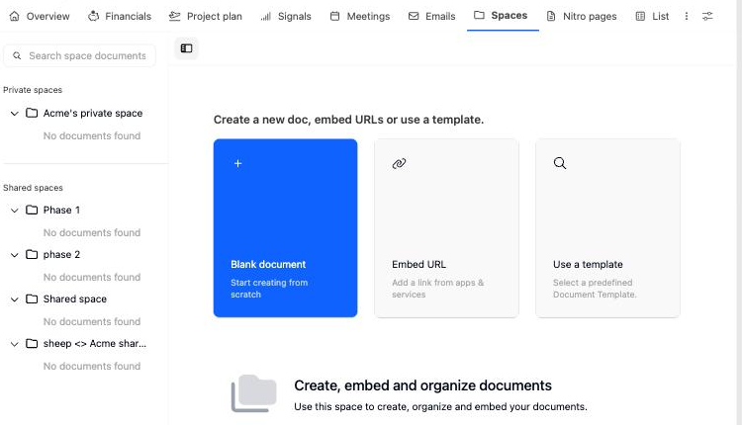Toggle the sidebar panel icon
This screenshot has height=425, width=742.
186,48
